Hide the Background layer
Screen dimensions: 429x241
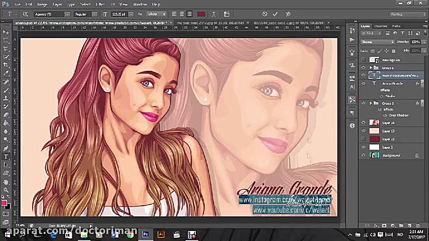[x=363, y=155]
